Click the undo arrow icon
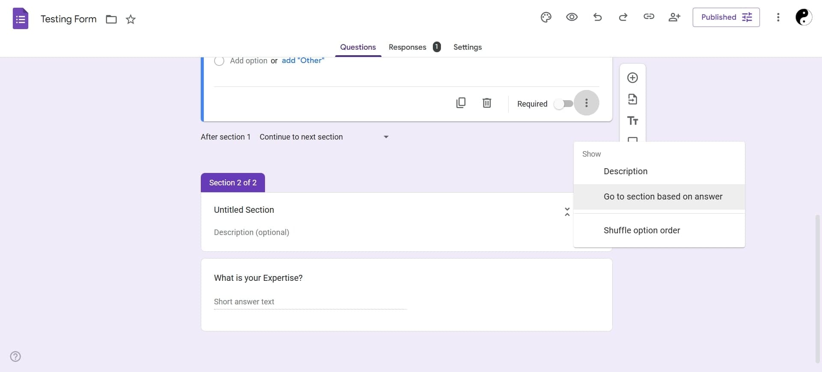The height and width of the screenshot is (372, 822). click(x=597, y=17)
